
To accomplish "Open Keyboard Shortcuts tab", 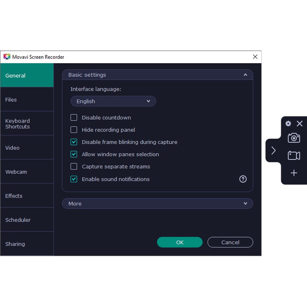I will (27, 124).
